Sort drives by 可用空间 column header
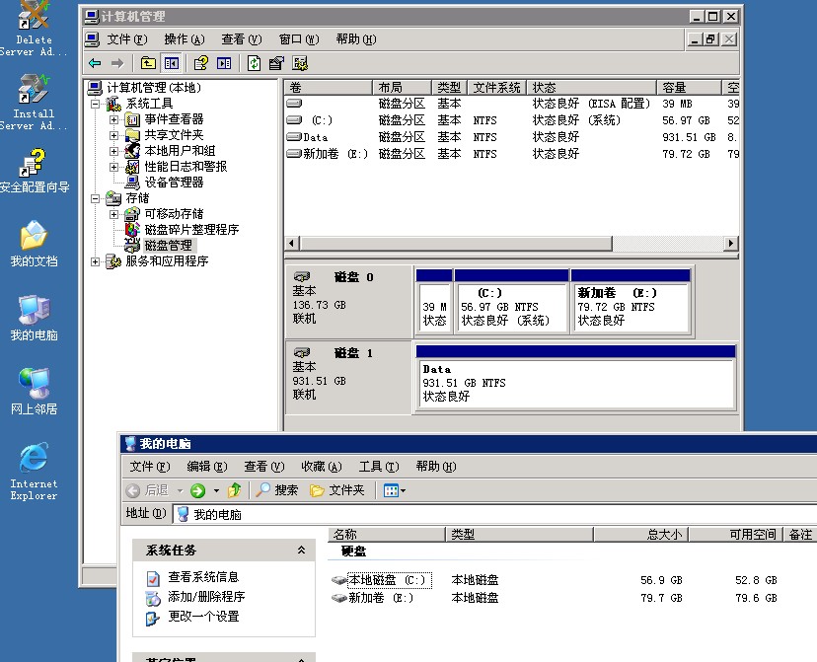817x662 pixels. 736,535
